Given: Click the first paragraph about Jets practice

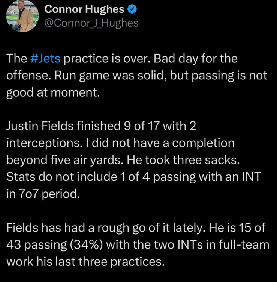Looking at the screenshot, I should coord(137,75).
